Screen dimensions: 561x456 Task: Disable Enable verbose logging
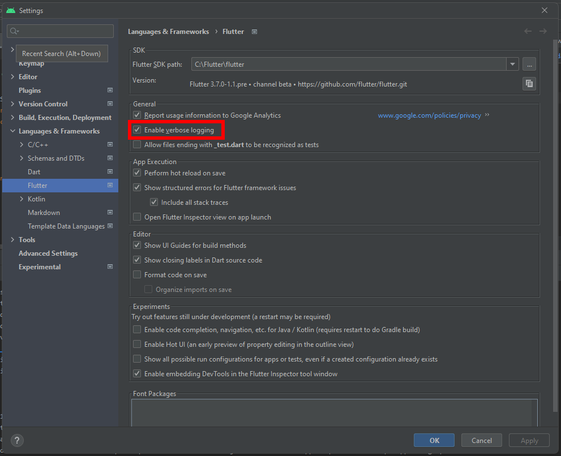point(136,130)
